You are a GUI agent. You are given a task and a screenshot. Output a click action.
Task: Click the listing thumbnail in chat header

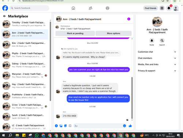(59, 19)
